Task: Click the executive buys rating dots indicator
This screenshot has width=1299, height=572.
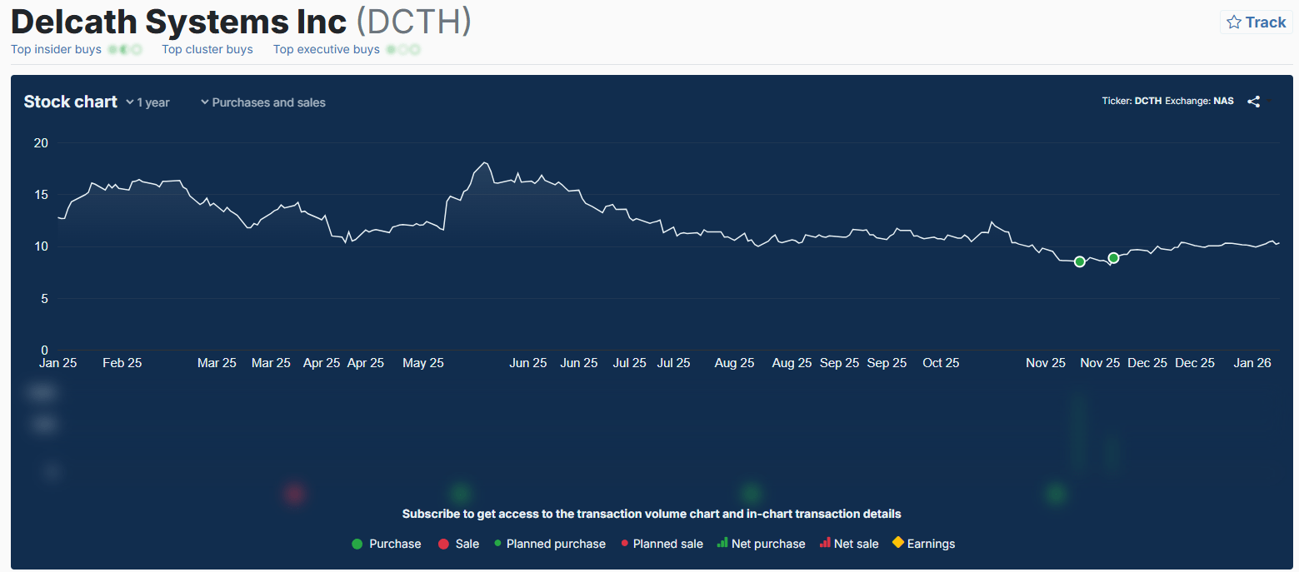Action: 403,50
